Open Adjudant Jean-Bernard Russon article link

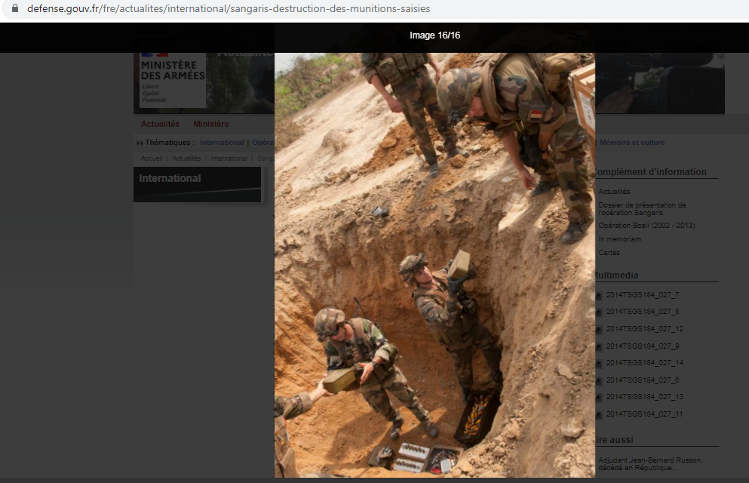tap(650, 464)
